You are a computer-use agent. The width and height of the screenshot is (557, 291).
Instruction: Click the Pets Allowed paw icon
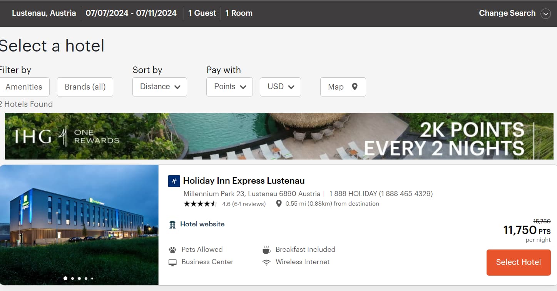(172, 250)
